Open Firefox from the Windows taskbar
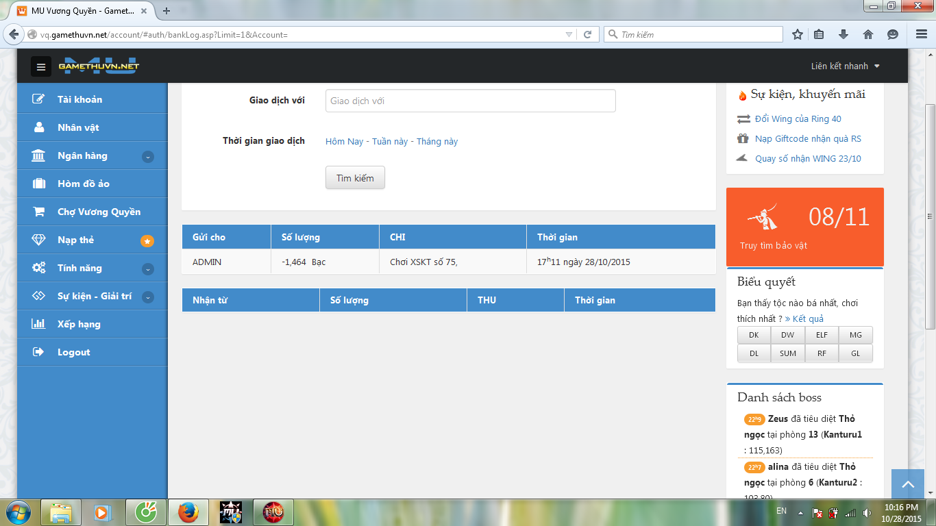936x526 pixels. (188, 512)
